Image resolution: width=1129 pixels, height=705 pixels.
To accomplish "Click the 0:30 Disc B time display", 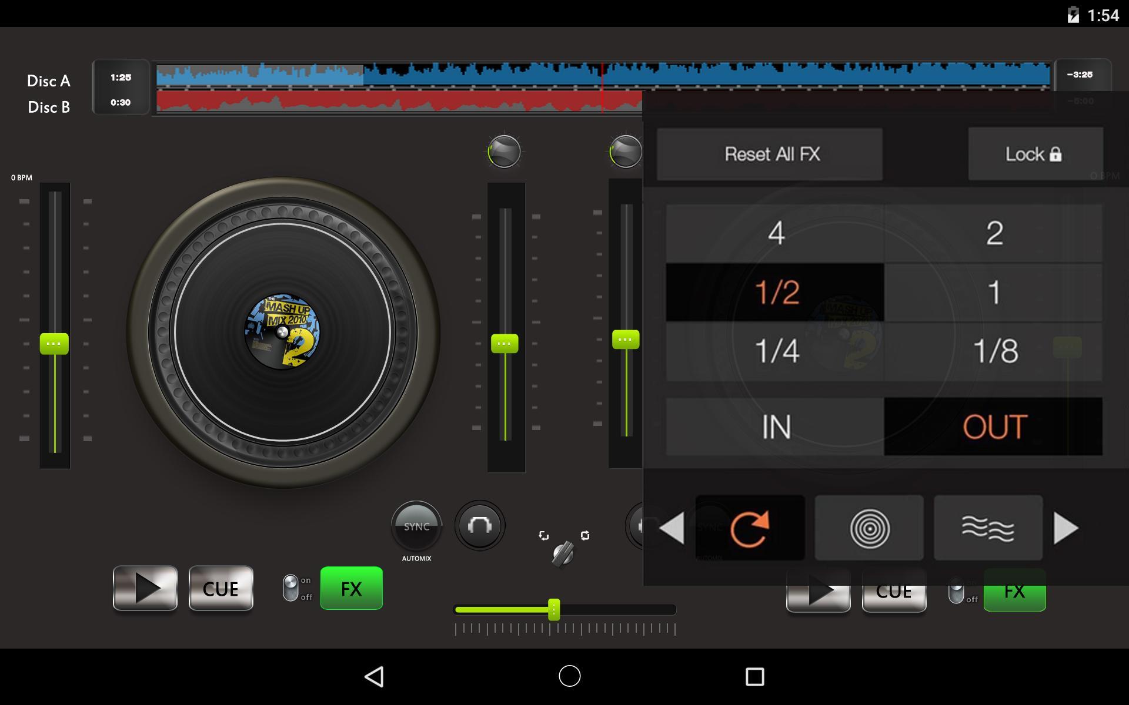I will pyautogui.click(x=121, y=102).
